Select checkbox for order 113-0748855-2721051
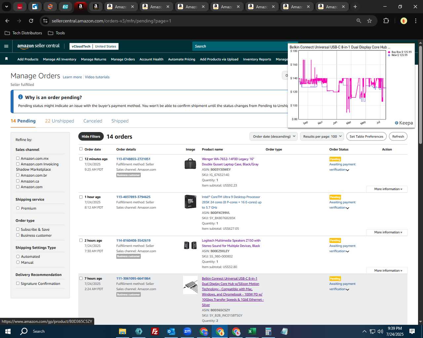The width and height of the screenshot is (423, 338). (x=81, y=159)
